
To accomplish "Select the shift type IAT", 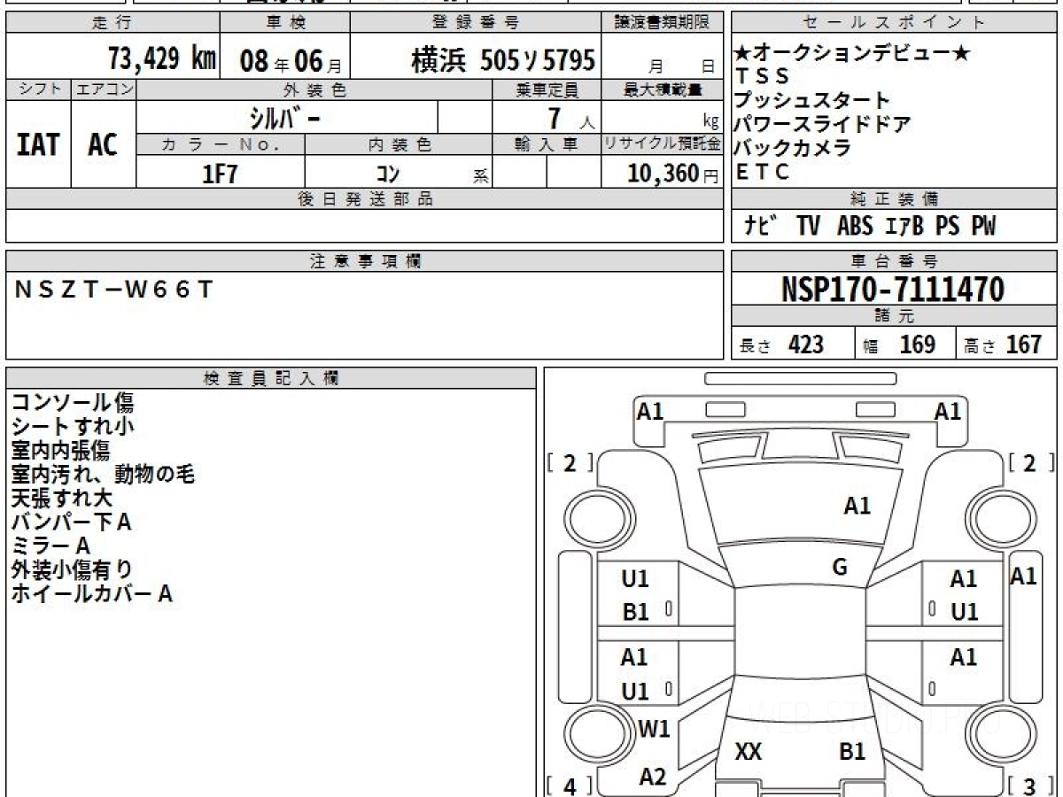I will (x=38, y=145).
